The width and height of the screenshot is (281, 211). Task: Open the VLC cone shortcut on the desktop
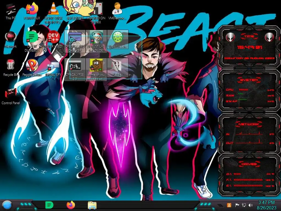pyautogui.click(x=54, y=13)
